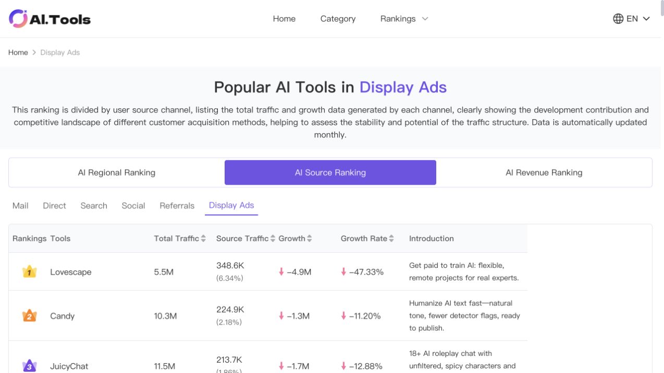Click the -1.7M growth value
Image resolution: width=664 pixels, height=373 pixels.
[298, 366]
